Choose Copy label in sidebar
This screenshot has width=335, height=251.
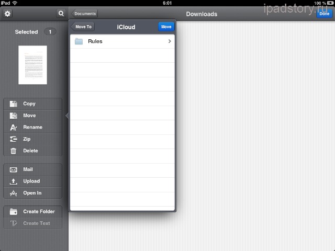[x=29, y=104]
